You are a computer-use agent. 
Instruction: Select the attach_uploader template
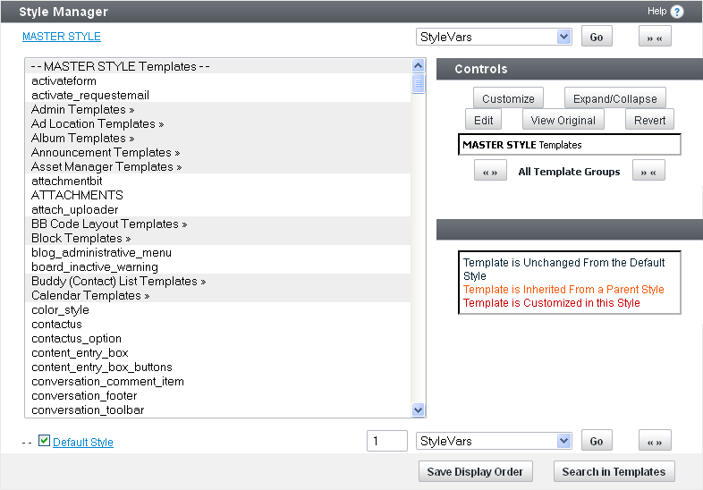217,209
